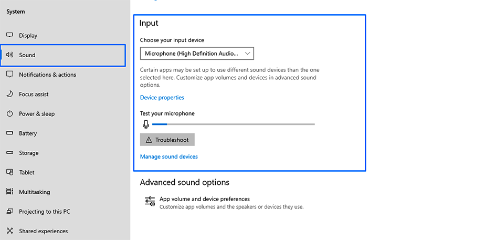Click the 'Certain apps may be set up' paragraph
This screenshot has width=485, height=240.
tap(230, 77)
